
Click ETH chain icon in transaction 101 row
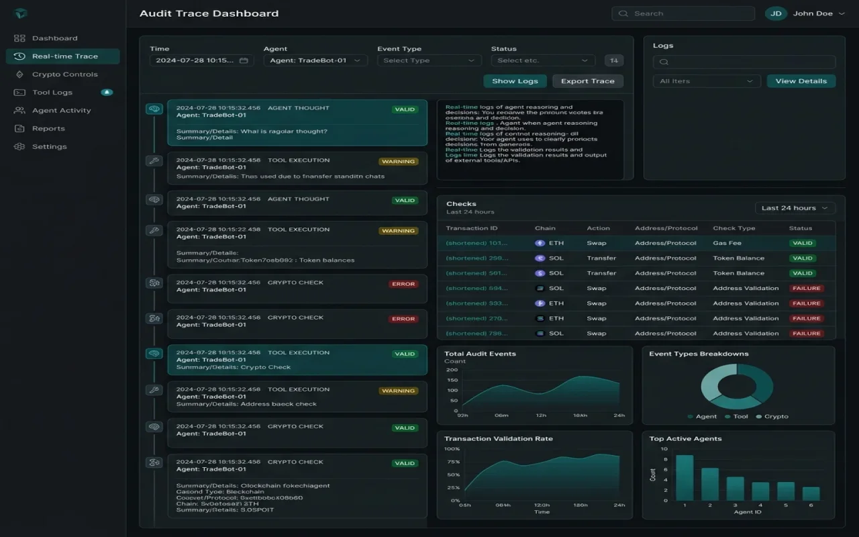(x=540, y=243)
